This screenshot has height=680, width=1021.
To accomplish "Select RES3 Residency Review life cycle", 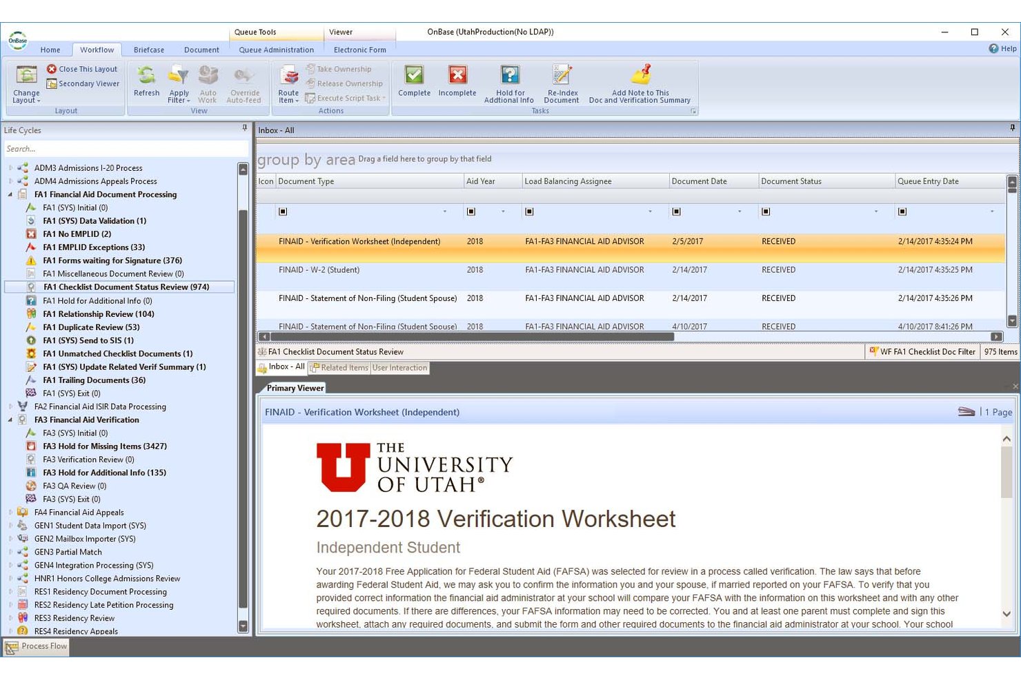I will 75,618.
